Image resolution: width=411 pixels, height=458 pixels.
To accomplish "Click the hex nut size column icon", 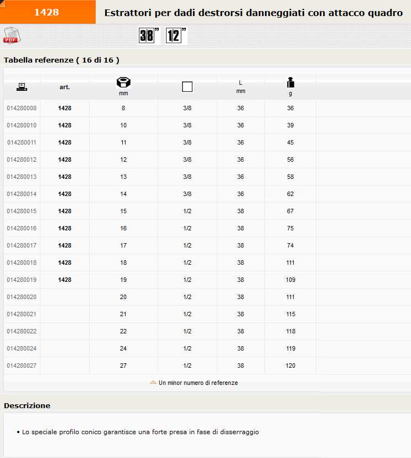I will click(123, 83).
